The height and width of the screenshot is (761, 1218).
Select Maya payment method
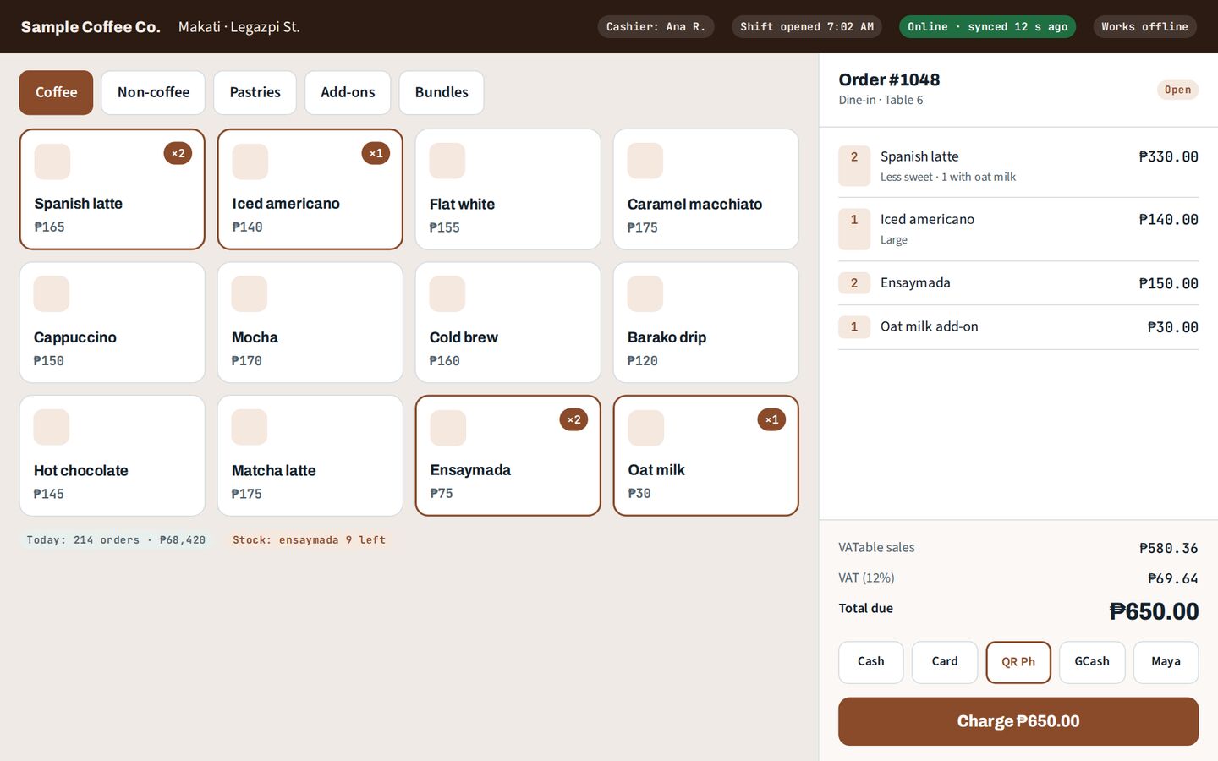point(1166,662)
